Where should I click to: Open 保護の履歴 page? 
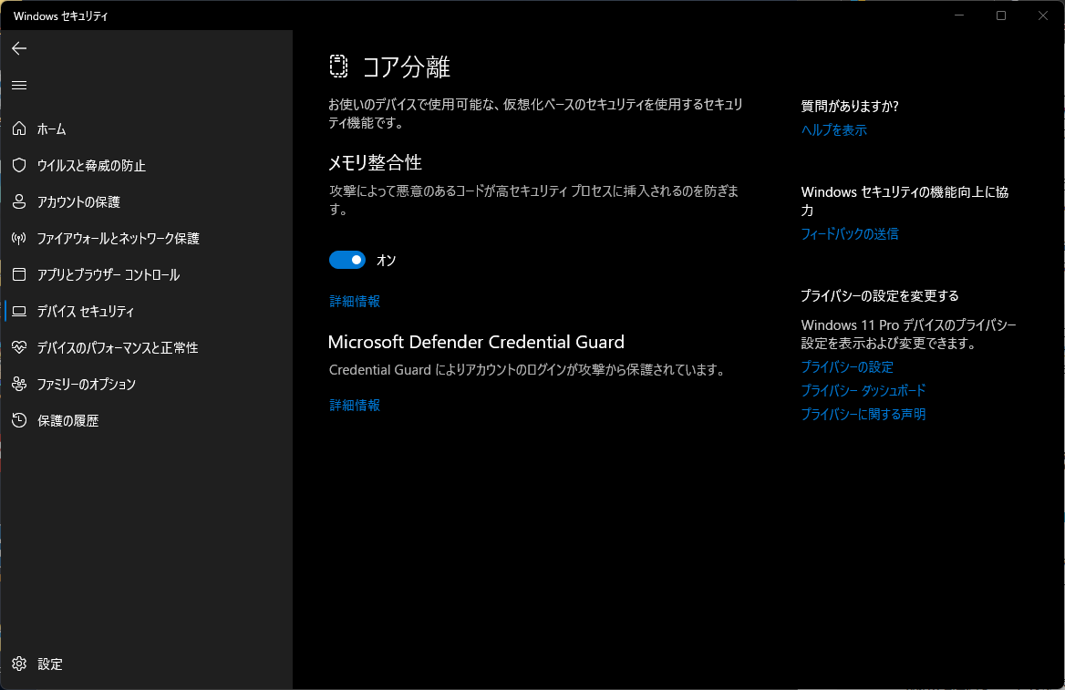point(67,421)
